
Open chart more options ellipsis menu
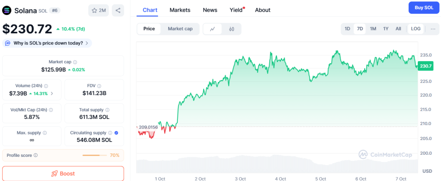pyautogui.click(x=433, y=29)
